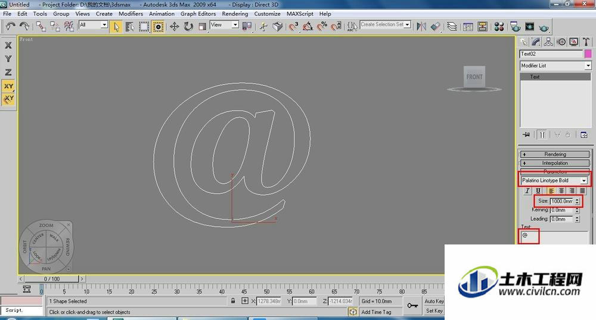Activate the Select and Rotate tool
The width and height of the screenshot is (596, 320).
pyautogui.click(x=188, y=27)
